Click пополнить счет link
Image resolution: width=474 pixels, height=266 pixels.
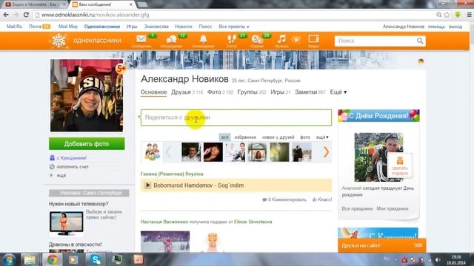(x=73, y=166)
